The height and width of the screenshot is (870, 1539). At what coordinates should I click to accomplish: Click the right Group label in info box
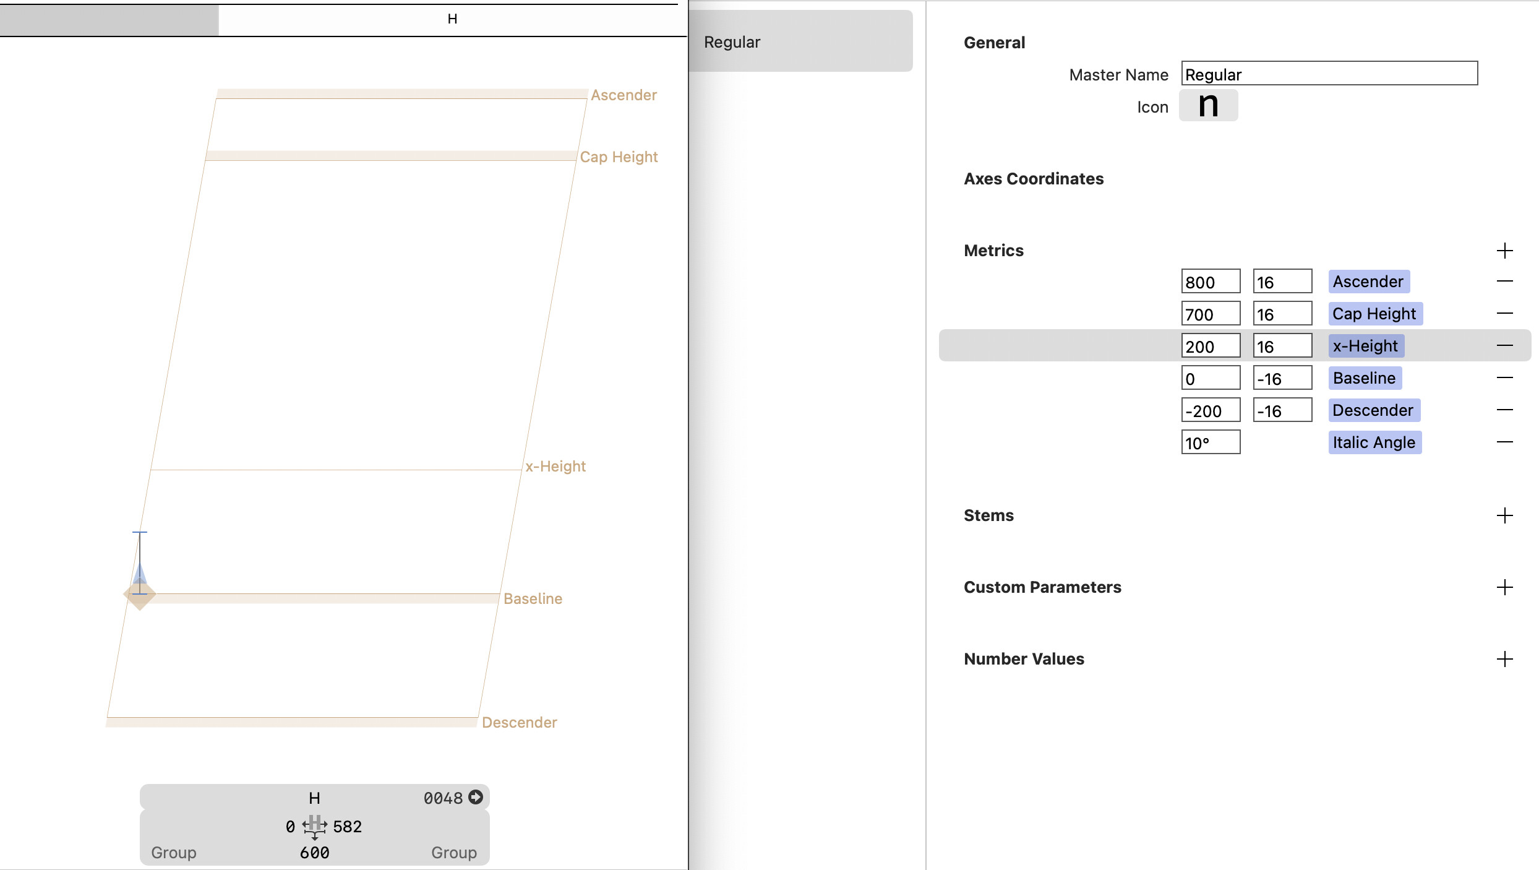[x=453, y=852]
